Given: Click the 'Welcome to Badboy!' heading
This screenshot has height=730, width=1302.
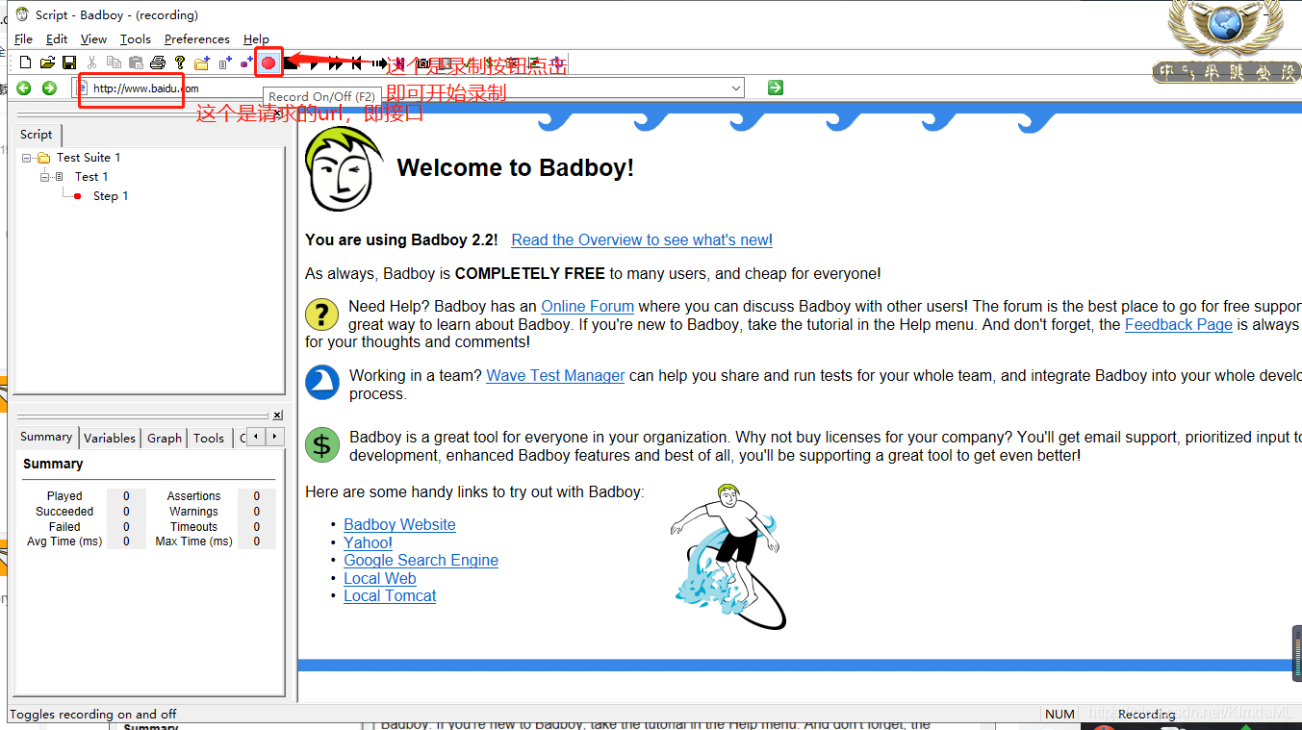Looking at the screenshot, I should (x=516, y=167).
